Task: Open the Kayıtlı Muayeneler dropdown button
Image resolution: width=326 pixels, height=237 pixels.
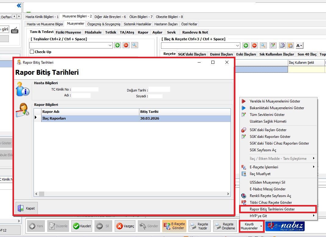Action: [x=252, y=226]
